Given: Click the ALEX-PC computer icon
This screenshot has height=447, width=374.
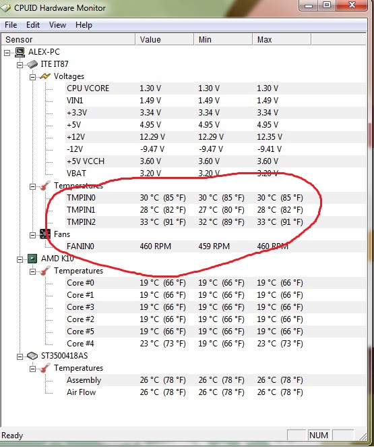Looking at the screenshot, I should (x=20, y=52).
